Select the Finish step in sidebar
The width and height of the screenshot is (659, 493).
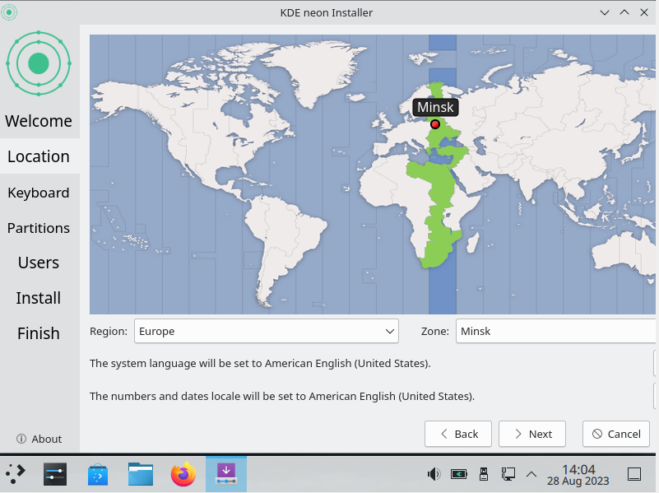point(39,333)
